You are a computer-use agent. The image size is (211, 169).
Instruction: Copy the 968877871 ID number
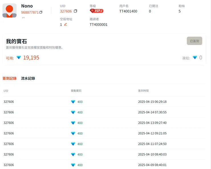(41, 12)
